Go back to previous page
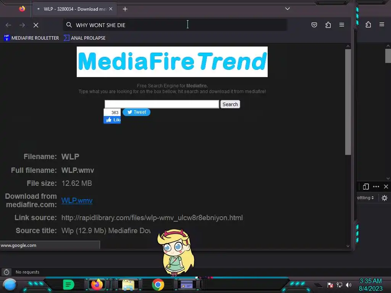The width and height of the screenshot is (391, 293). pos(8,25)
